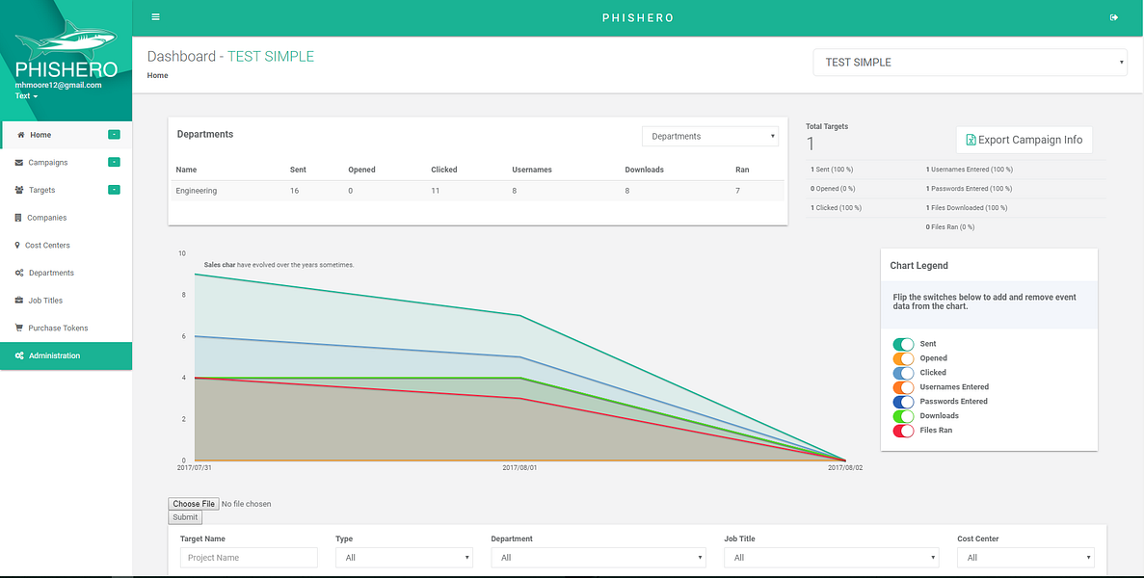Click the Cost Centers pin icon

[x=17, y=245]
